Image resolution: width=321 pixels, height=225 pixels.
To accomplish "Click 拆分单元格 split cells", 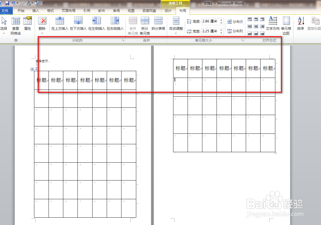I will point(145,26).
